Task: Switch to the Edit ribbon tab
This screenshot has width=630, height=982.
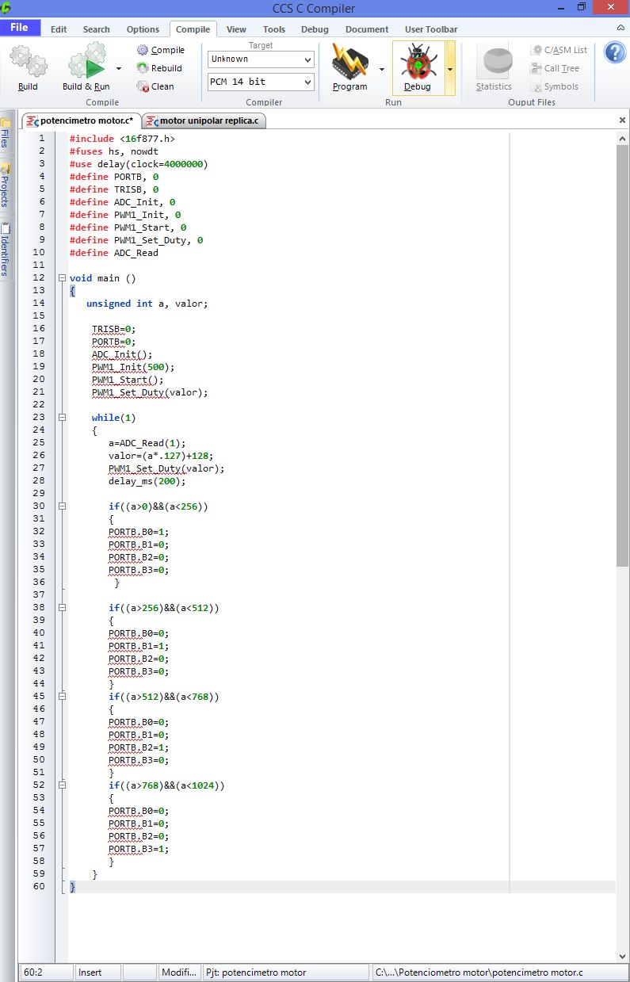Action: pyautogui.click(x=59, y=29)
